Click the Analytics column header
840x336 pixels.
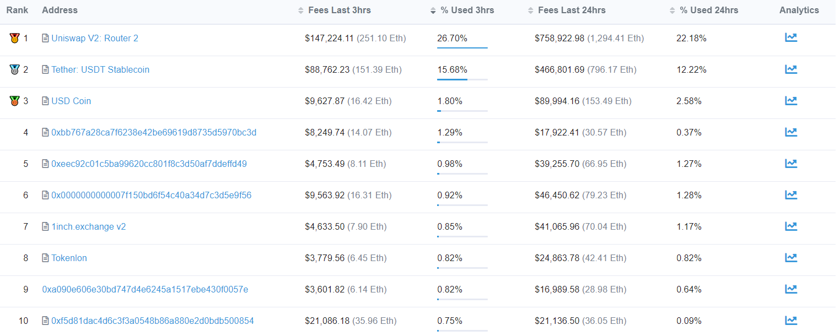(799, 10)
